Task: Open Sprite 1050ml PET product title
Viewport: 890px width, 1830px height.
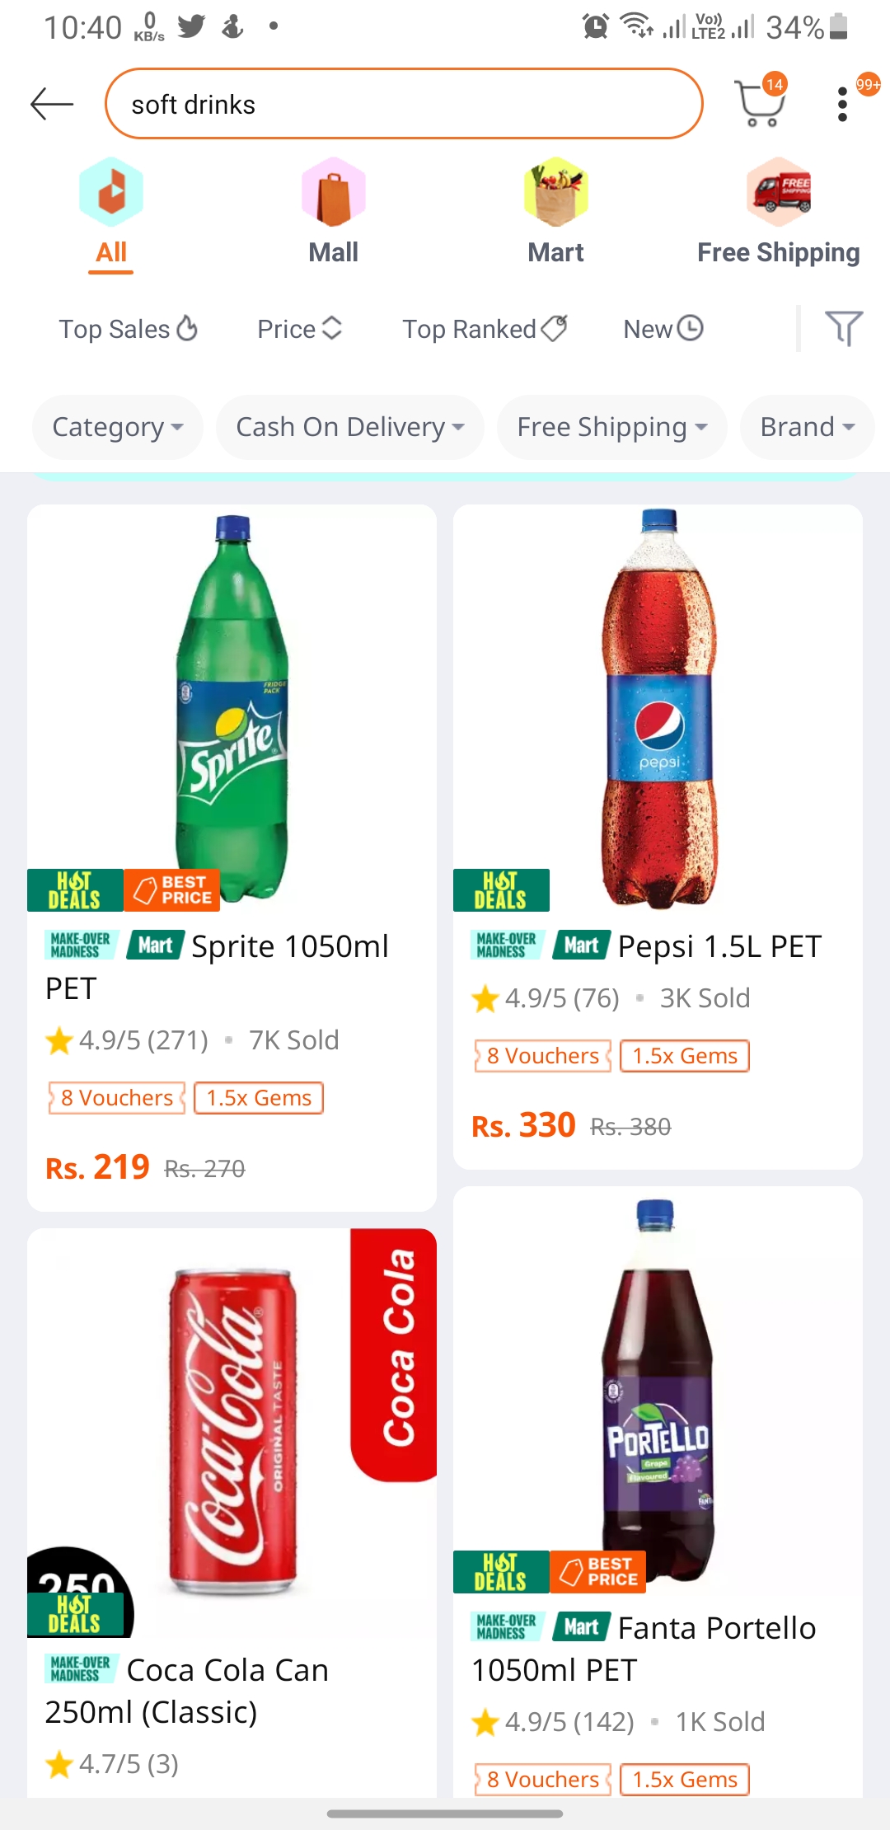Action: 217,967
